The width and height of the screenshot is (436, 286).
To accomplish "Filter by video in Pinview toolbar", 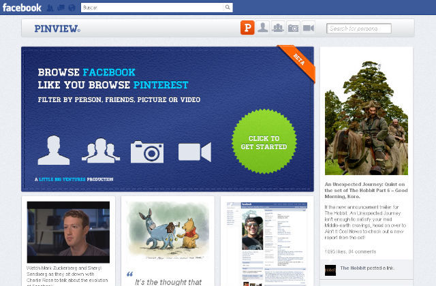I will pos(309,28).
